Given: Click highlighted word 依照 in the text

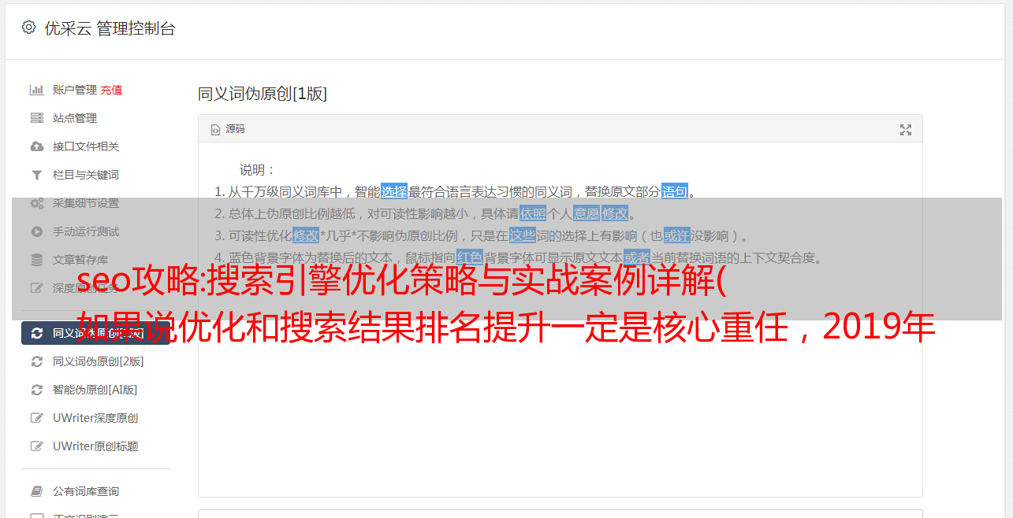Looking at the screenshot, I should (533, 213).
